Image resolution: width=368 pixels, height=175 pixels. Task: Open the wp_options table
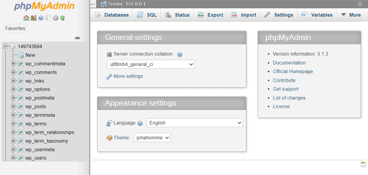38,89
